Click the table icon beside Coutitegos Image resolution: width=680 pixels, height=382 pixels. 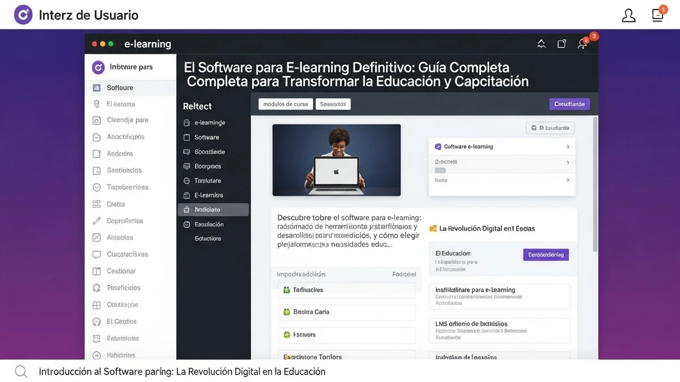point(96,305)
